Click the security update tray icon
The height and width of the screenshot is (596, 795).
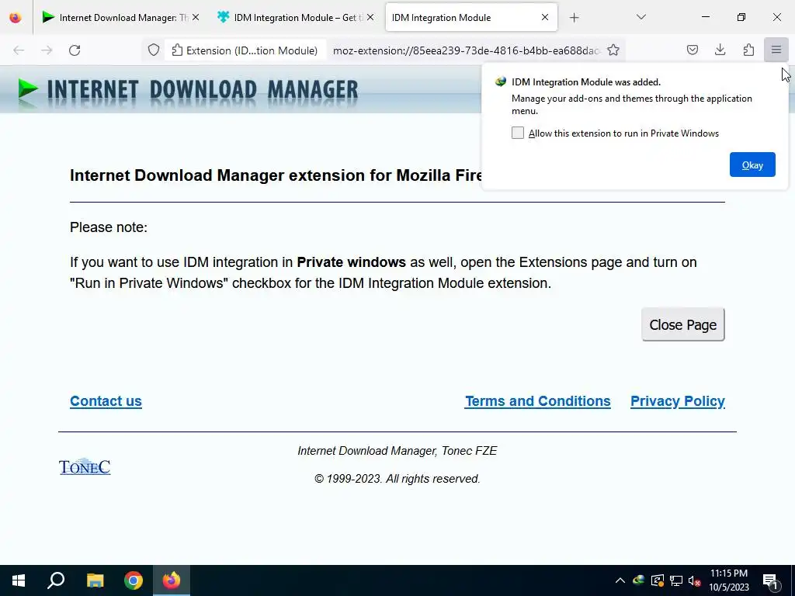(x=658, y=580)
